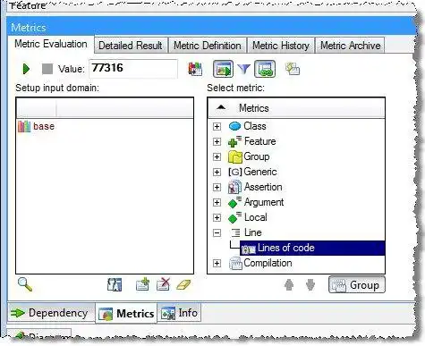Toggle the funnel filter icon

point(243,69)
